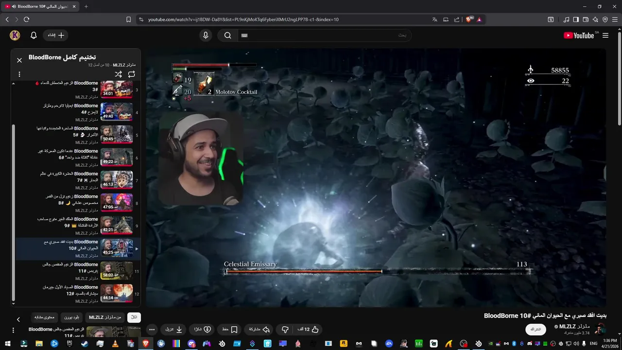This screenshot has width=622, height=350.
Task: Open playlist video BloodBorne #3
Action: [78, 90]
